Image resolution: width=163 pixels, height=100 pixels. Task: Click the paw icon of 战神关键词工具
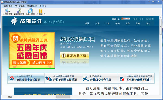tap(12, 78)
